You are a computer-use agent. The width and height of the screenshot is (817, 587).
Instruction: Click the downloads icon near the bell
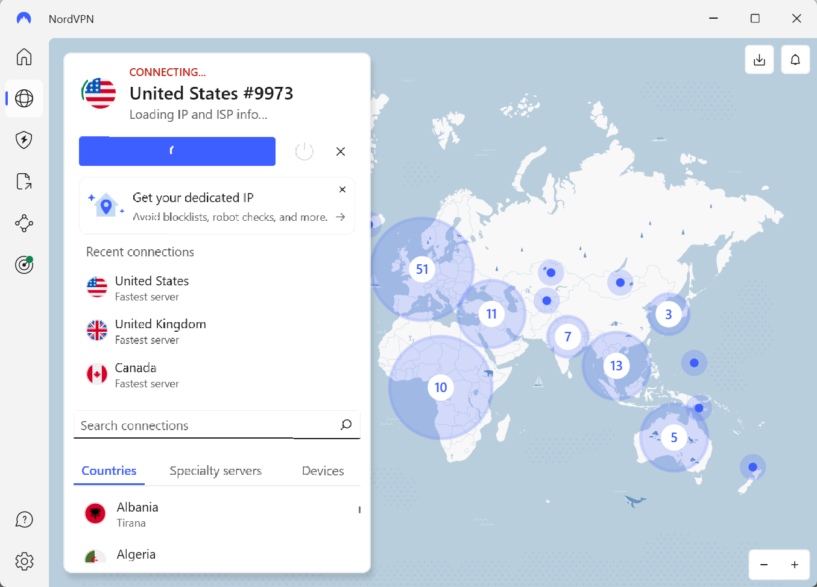tap(759, 59)
